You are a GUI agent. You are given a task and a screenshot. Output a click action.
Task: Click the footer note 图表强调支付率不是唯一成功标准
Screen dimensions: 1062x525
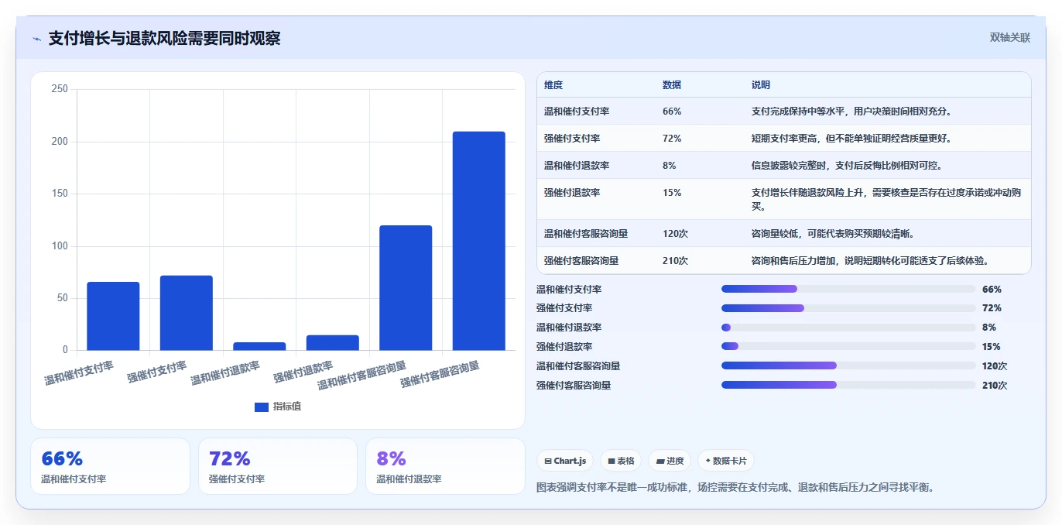pos(735,488)
